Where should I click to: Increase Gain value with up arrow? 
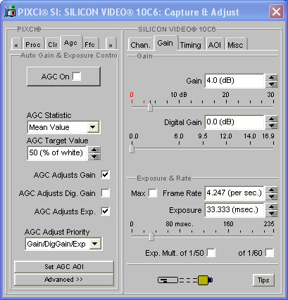coord(272,77)
